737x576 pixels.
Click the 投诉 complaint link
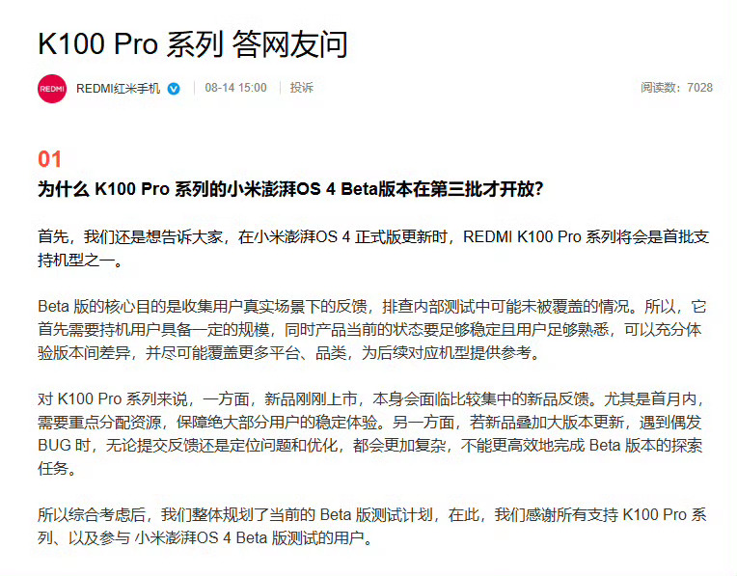301,88
